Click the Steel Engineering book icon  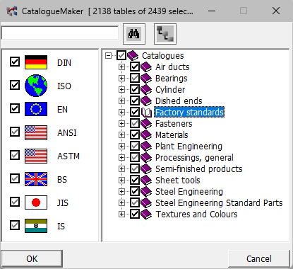click(x=146, y=192)
